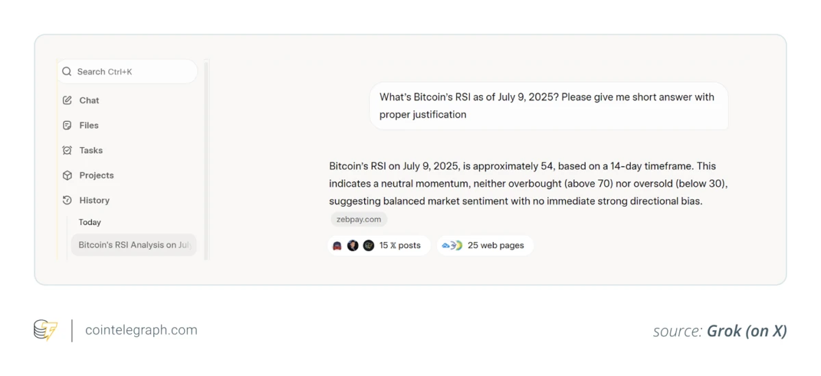Open the Tasks section label
The image size is (821, 376).
(x=91, y=150)
